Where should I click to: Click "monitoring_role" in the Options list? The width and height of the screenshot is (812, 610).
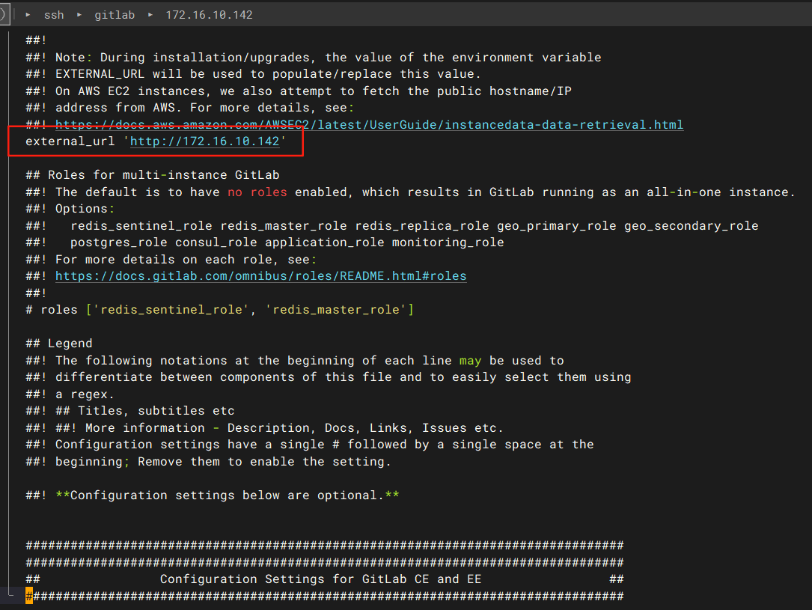coord(448,243)
